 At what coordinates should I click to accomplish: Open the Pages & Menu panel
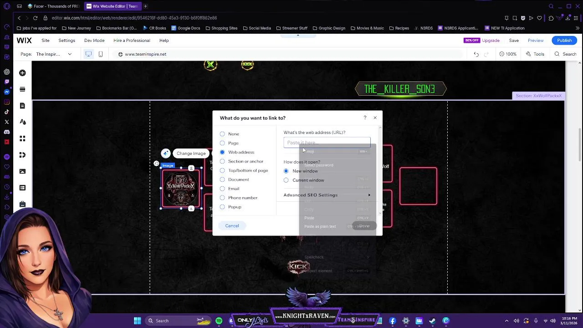[x=22, y=106]
